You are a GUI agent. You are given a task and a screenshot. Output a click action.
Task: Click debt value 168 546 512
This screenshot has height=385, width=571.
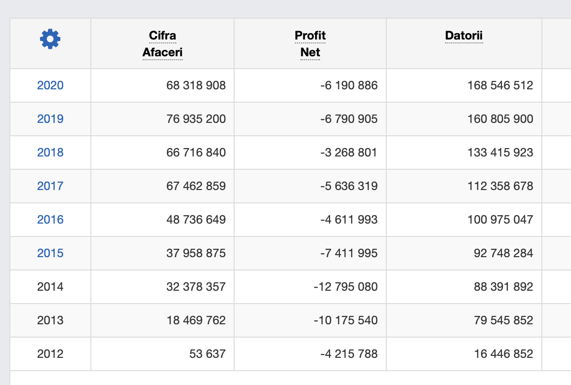coord(500,85)
